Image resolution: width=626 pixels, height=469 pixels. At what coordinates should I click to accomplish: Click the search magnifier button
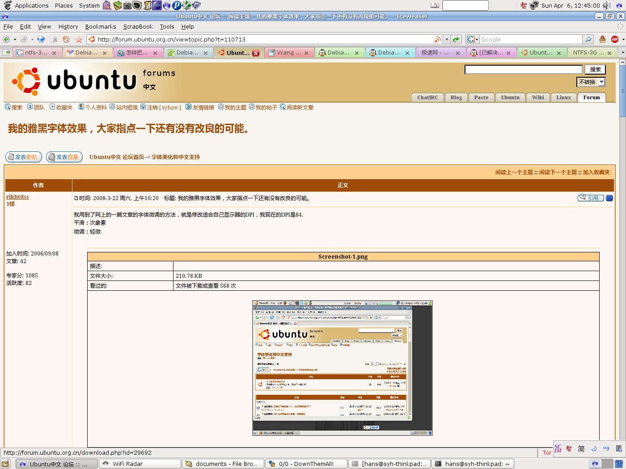(x=588, y=39)
